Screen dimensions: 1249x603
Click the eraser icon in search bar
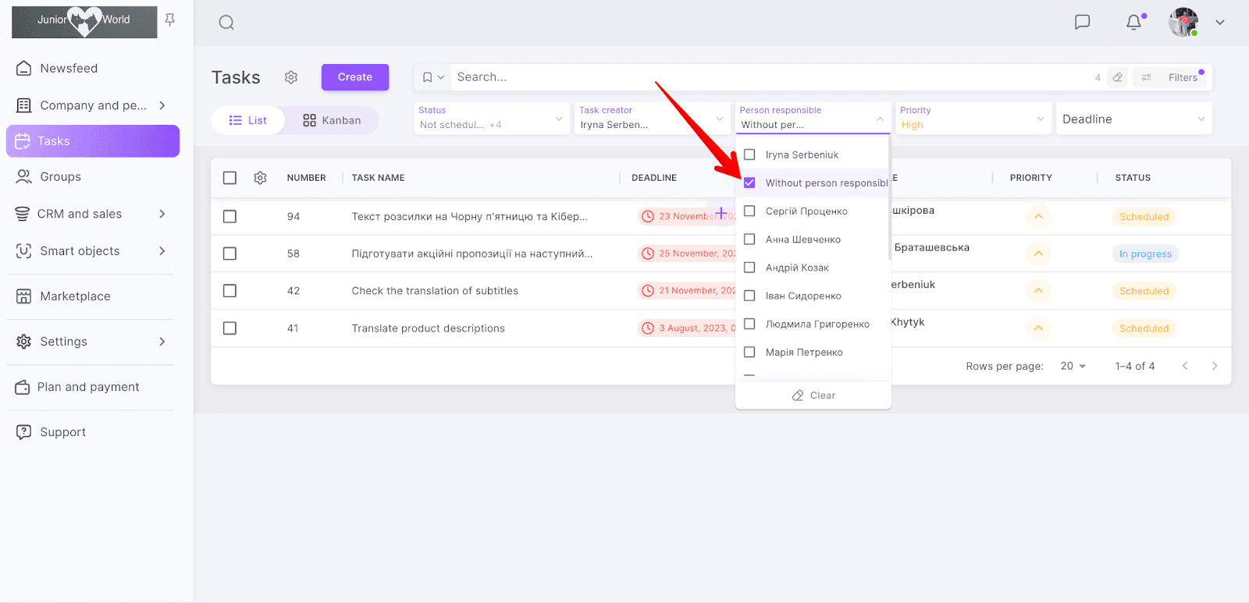[1118, 77]
